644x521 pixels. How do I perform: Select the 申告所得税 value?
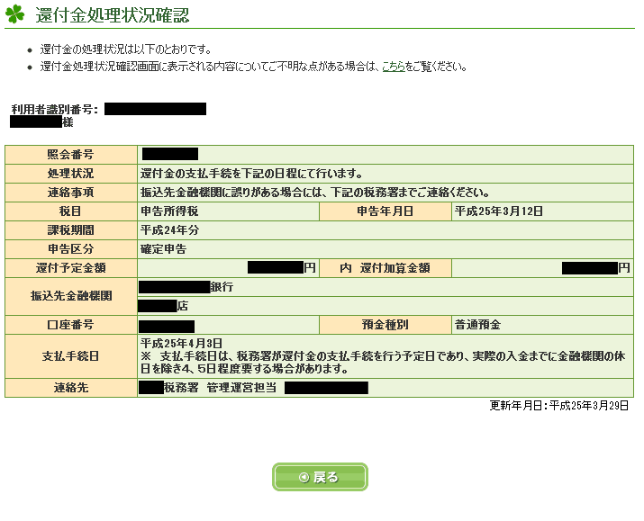pyautogui.click(x=169, y=211)
